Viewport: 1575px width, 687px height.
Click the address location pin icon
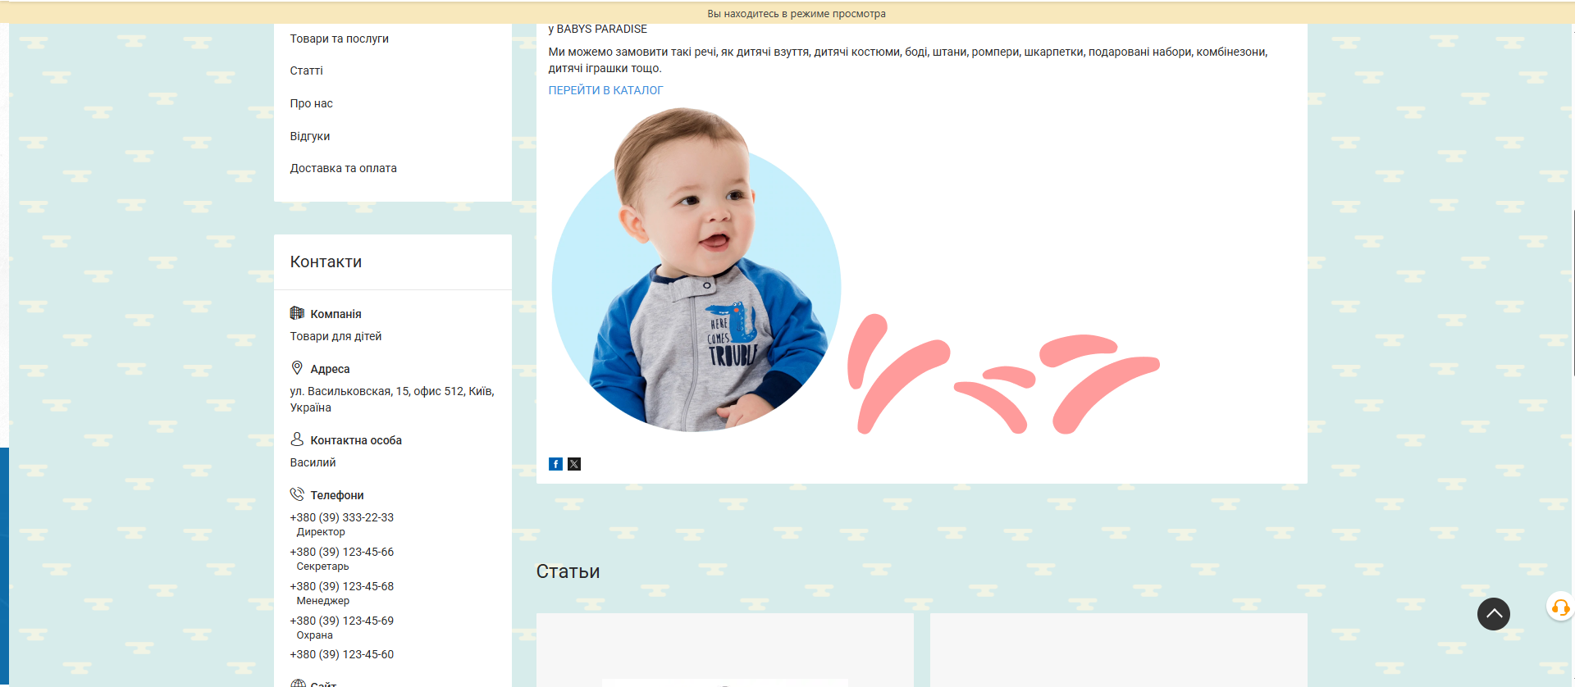click(297, 368)
